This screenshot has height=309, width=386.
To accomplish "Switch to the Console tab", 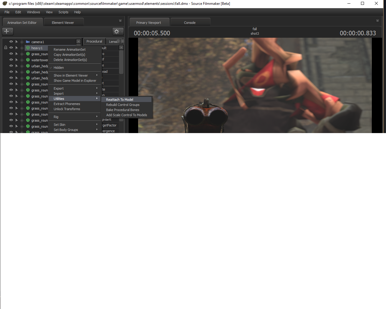I will [190, 22].
